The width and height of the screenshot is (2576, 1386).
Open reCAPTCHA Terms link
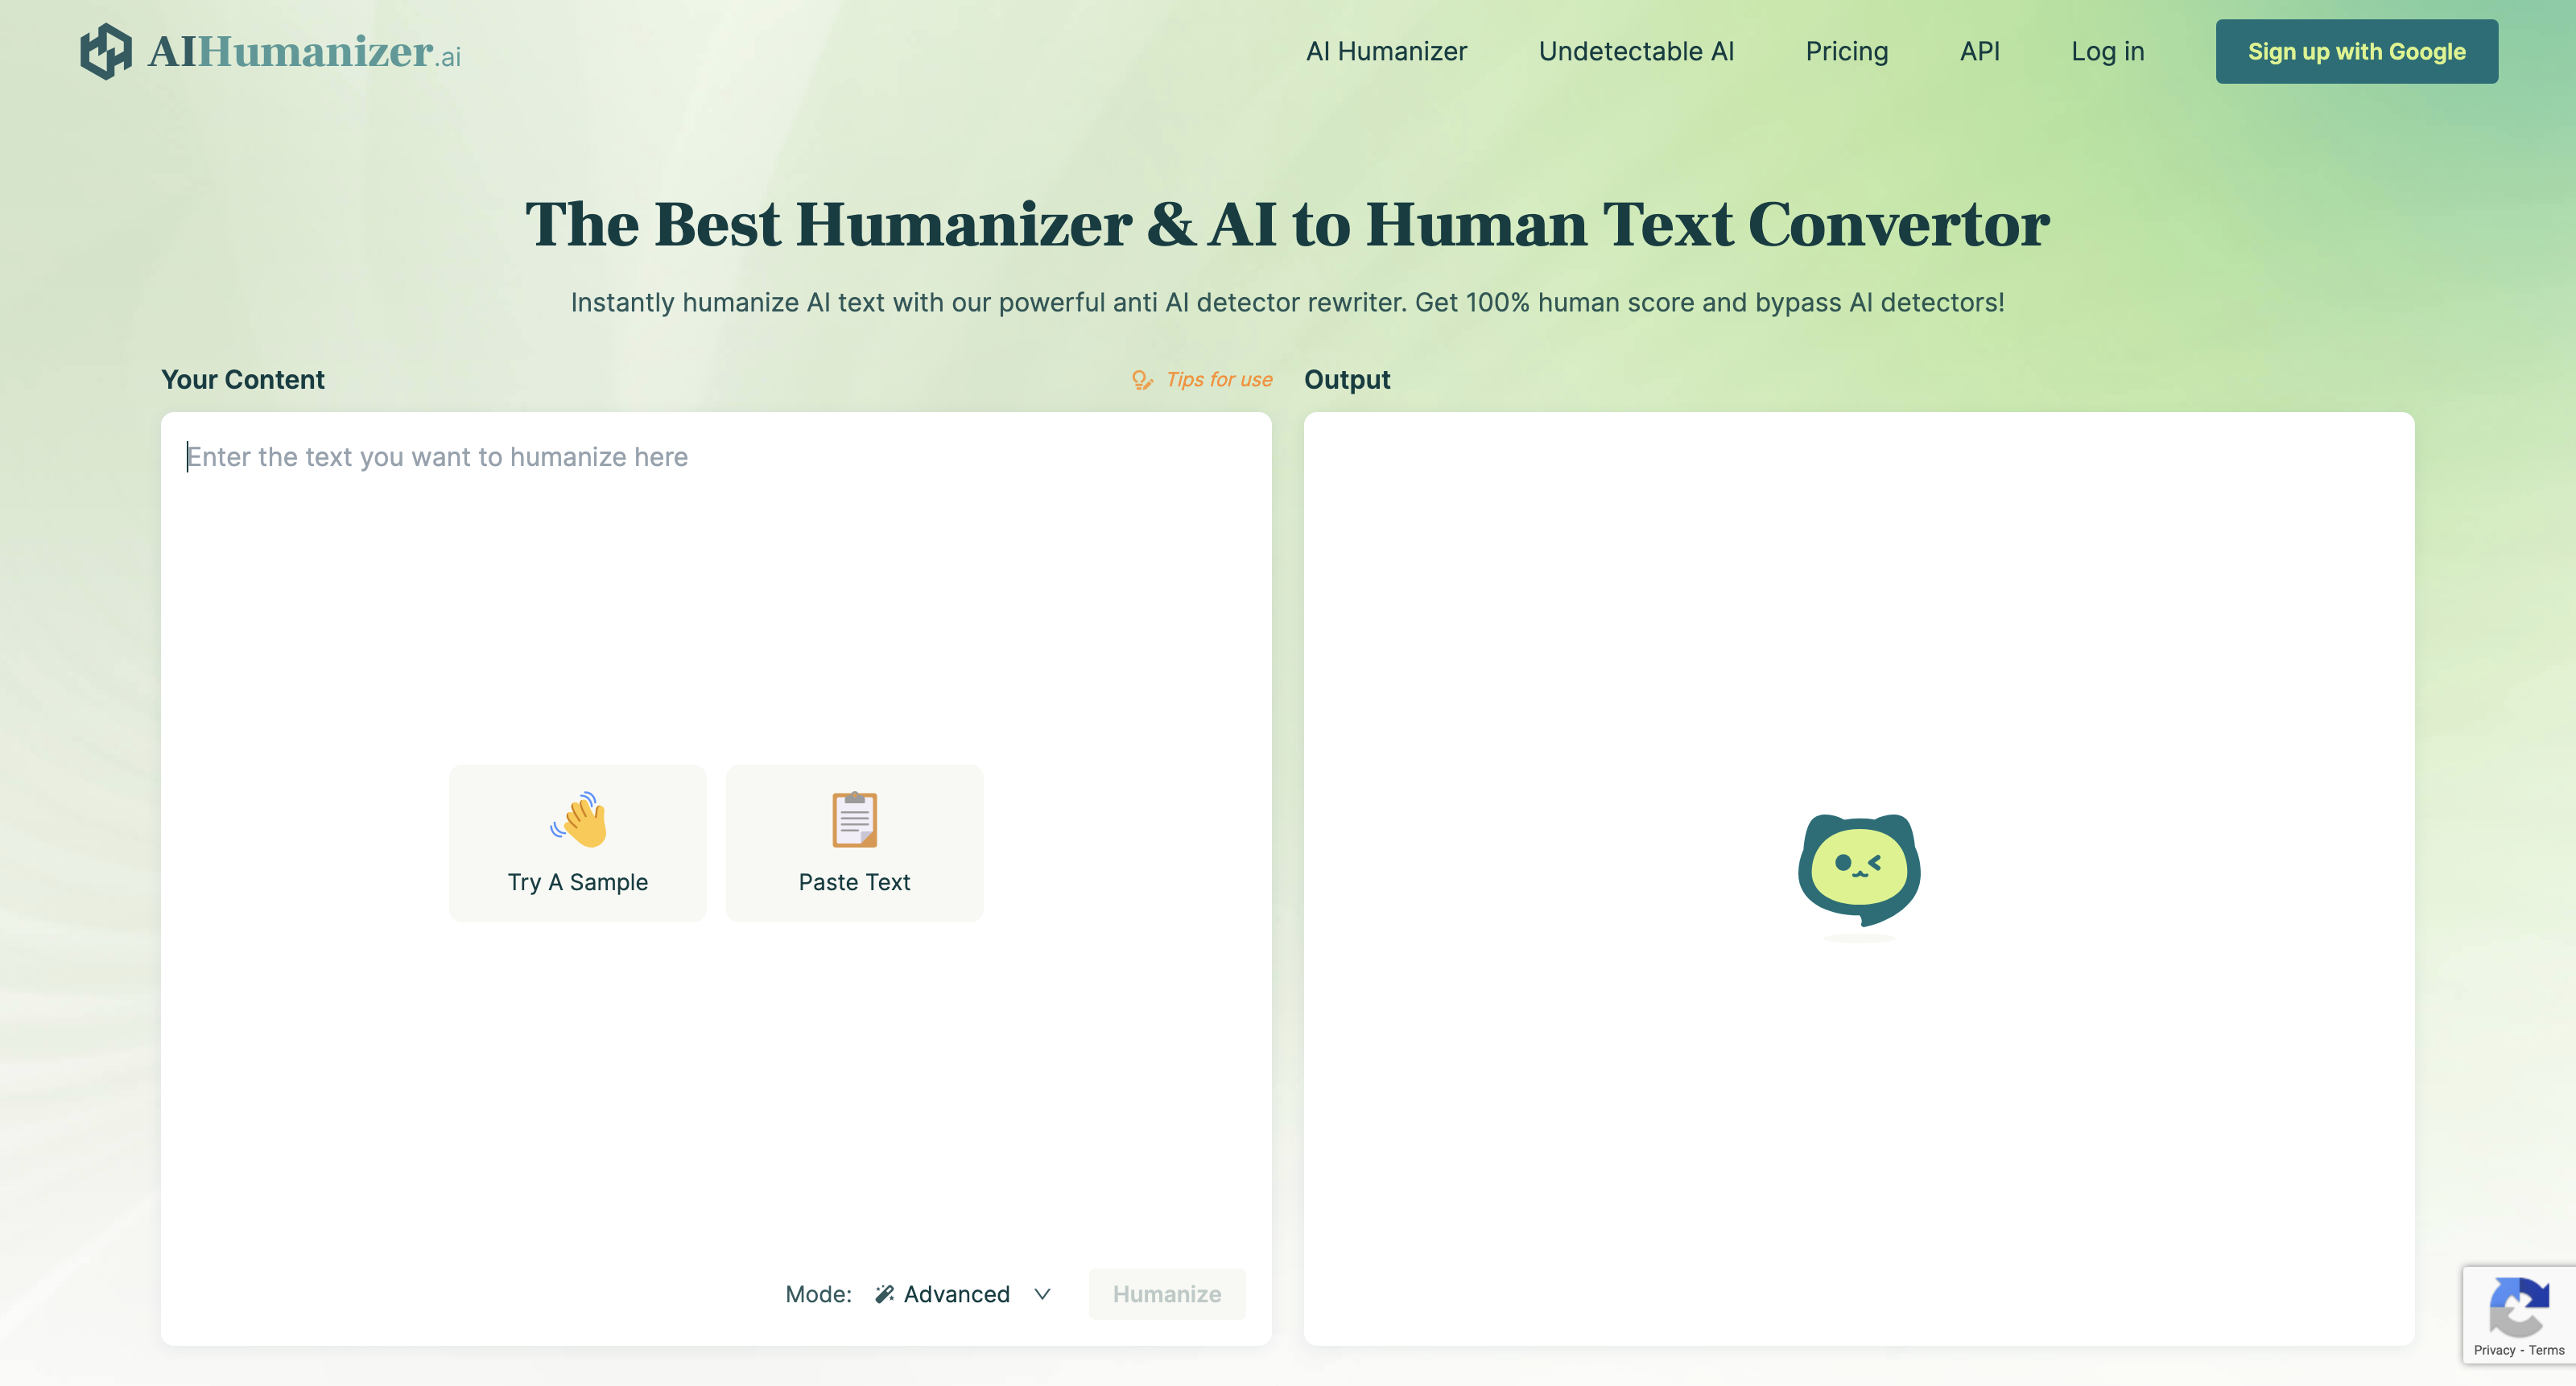click(x=2546, y=1350)
